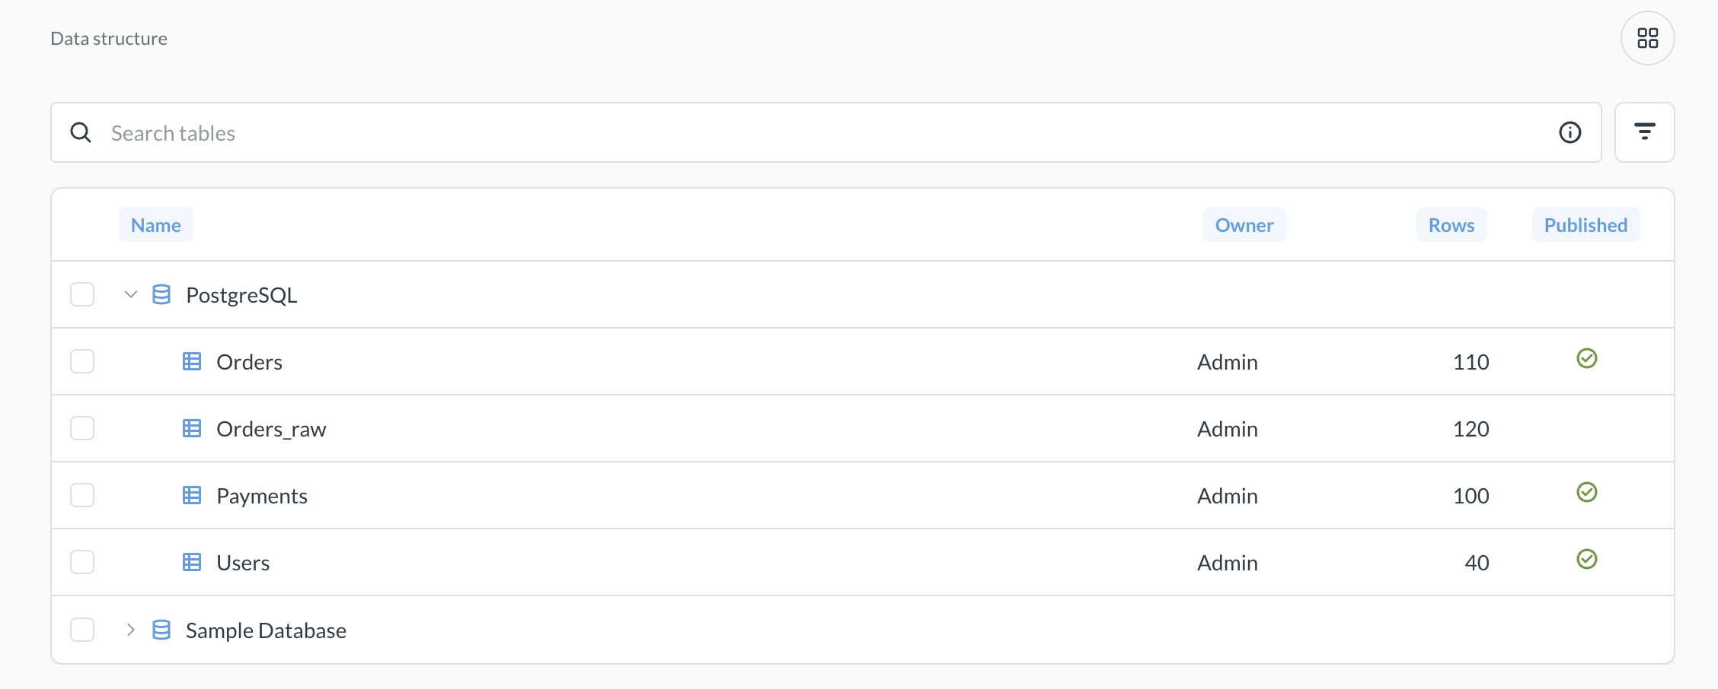Collapse the PostgreSQL database tree
Image resolution: width=1718 pixels, height=689 pixels.
[x=131, y=294]
